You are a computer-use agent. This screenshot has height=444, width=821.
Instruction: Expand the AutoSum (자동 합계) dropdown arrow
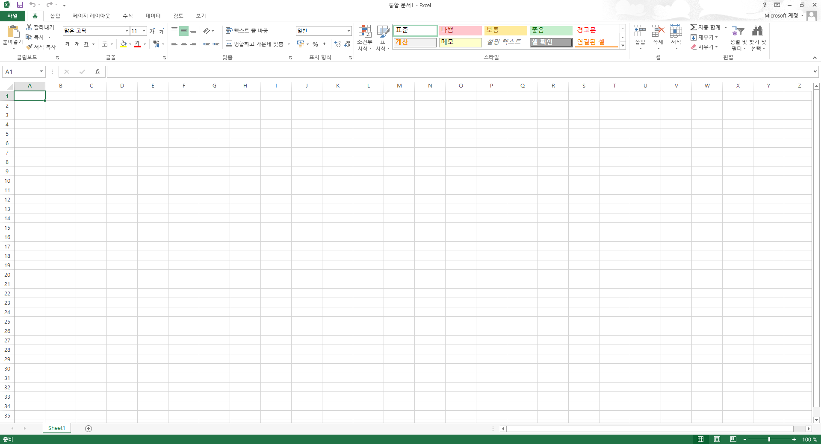tap(726, 27)
